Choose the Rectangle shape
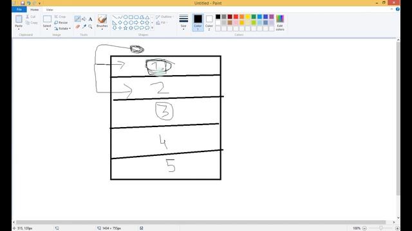The height and width of the screenshot is (231, 412). 131,17
